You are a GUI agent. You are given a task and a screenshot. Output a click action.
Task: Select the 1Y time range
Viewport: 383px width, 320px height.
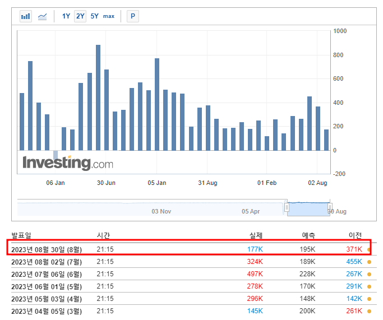click(66, 16)
